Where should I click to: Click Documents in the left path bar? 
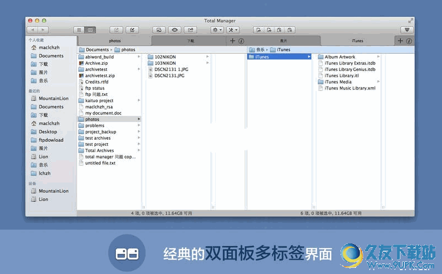[x=94, y=49]
